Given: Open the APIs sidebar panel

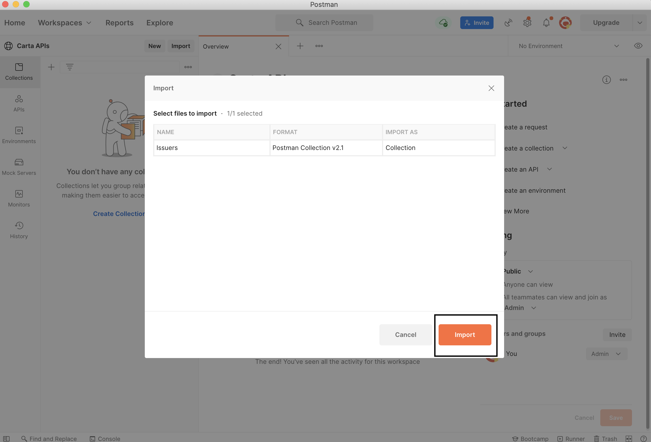Looking at the screenshot, I should (x=19, y=104).
